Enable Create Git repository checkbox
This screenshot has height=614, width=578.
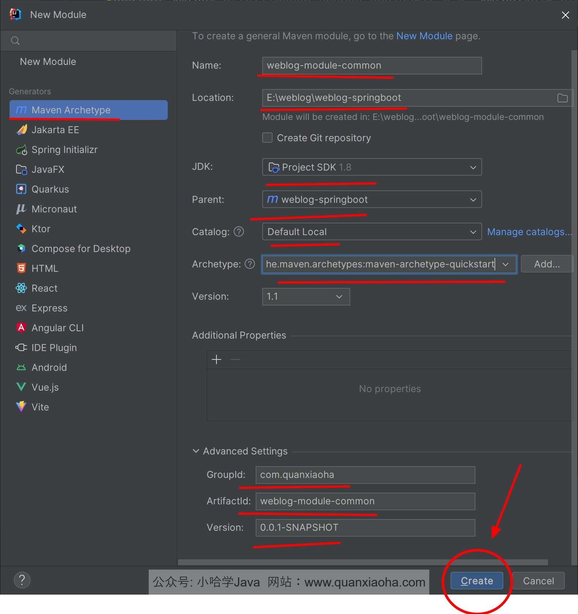coord(267,138)
